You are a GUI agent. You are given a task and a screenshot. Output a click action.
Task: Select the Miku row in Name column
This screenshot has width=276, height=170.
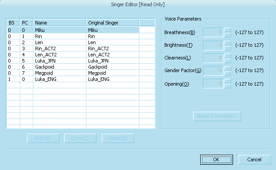[40, 30]
